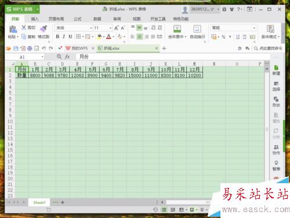Click the WPS 表格 application menu button
Screen dimensions: 290x218
[23, 9]
